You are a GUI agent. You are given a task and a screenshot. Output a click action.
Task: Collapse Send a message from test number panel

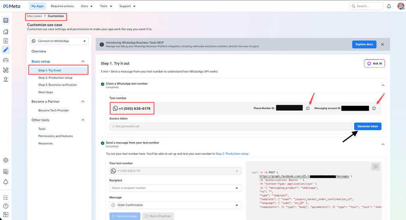(383, 145)
